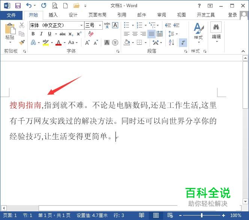249x220 pixels.
Task: Select center alignment
Action: tap(135, 34)
